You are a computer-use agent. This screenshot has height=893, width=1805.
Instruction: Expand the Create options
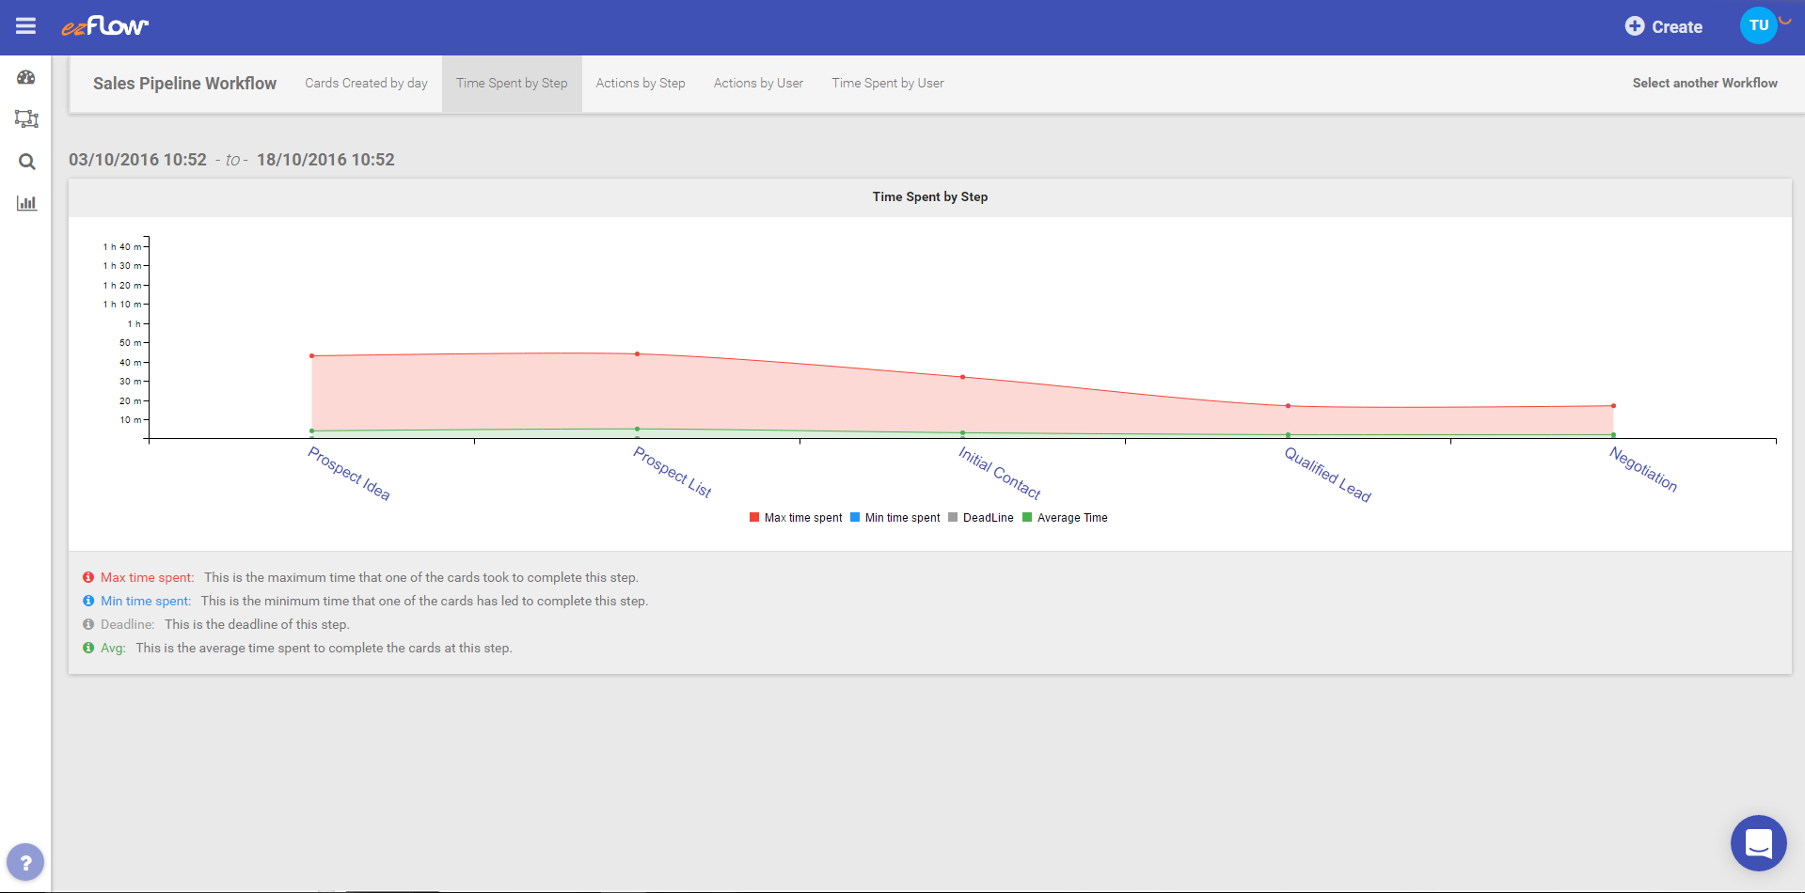tap(1634, 26)
